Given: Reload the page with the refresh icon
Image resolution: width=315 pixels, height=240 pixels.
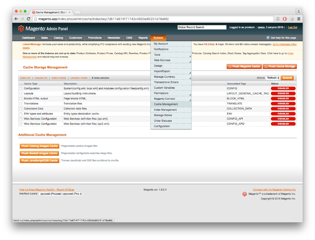Looking at the screenshot, I should [x=28, y=19].
